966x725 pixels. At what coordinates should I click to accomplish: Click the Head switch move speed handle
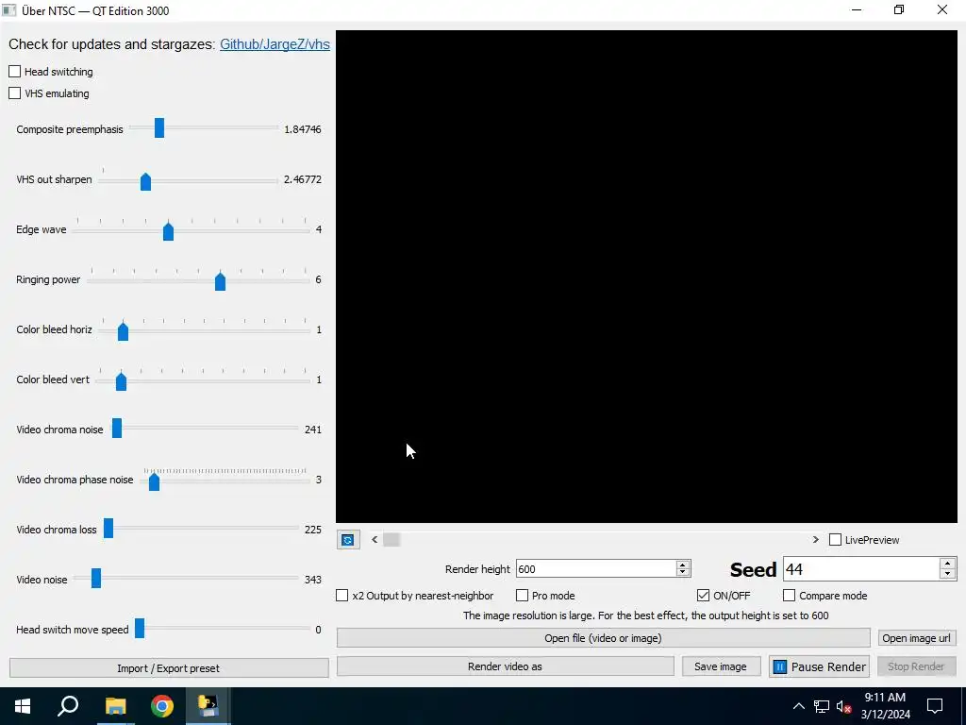140,628
